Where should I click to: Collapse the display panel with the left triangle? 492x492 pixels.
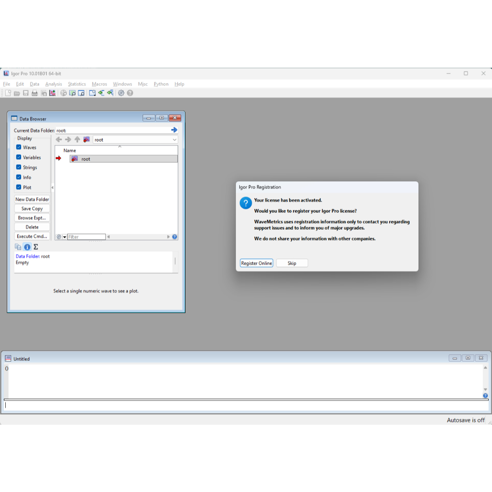(x=52, y=188)
